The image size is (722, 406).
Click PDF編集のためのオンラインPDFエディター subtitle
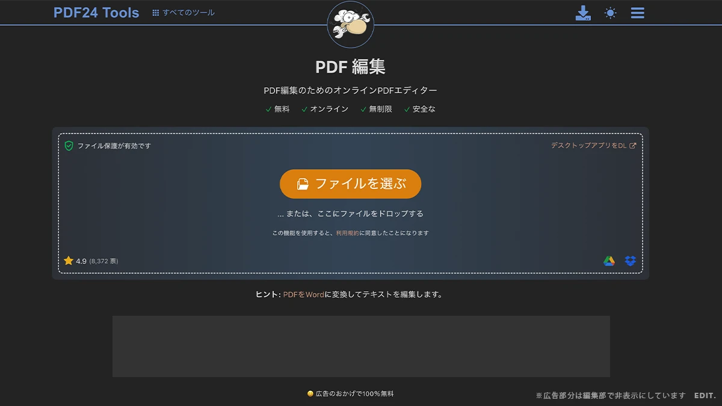[x=350, y=91]
